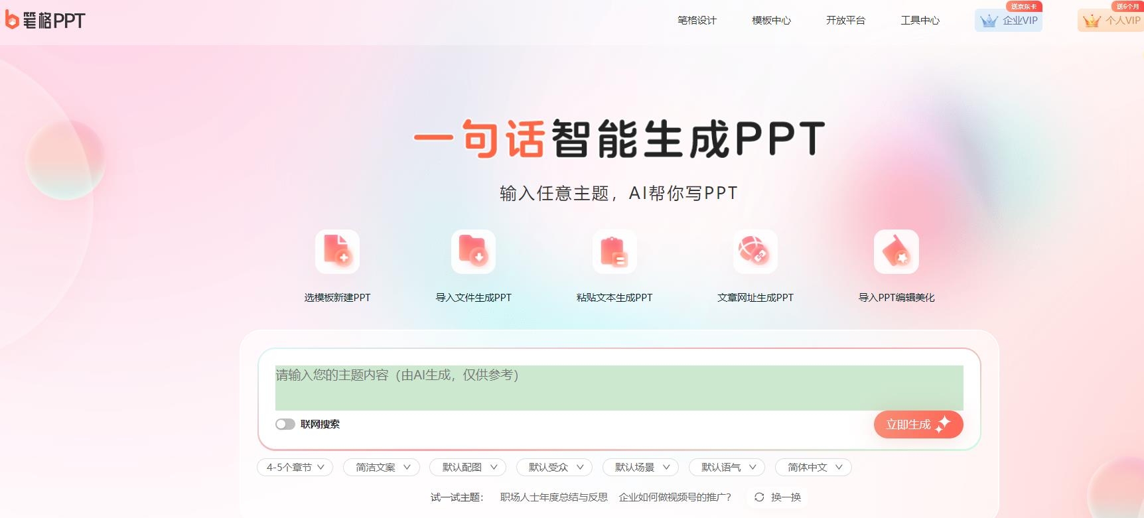Click the 换一换 refresh button
Image resolution: width=1144 pixels, height=518 pixels.
778,497
